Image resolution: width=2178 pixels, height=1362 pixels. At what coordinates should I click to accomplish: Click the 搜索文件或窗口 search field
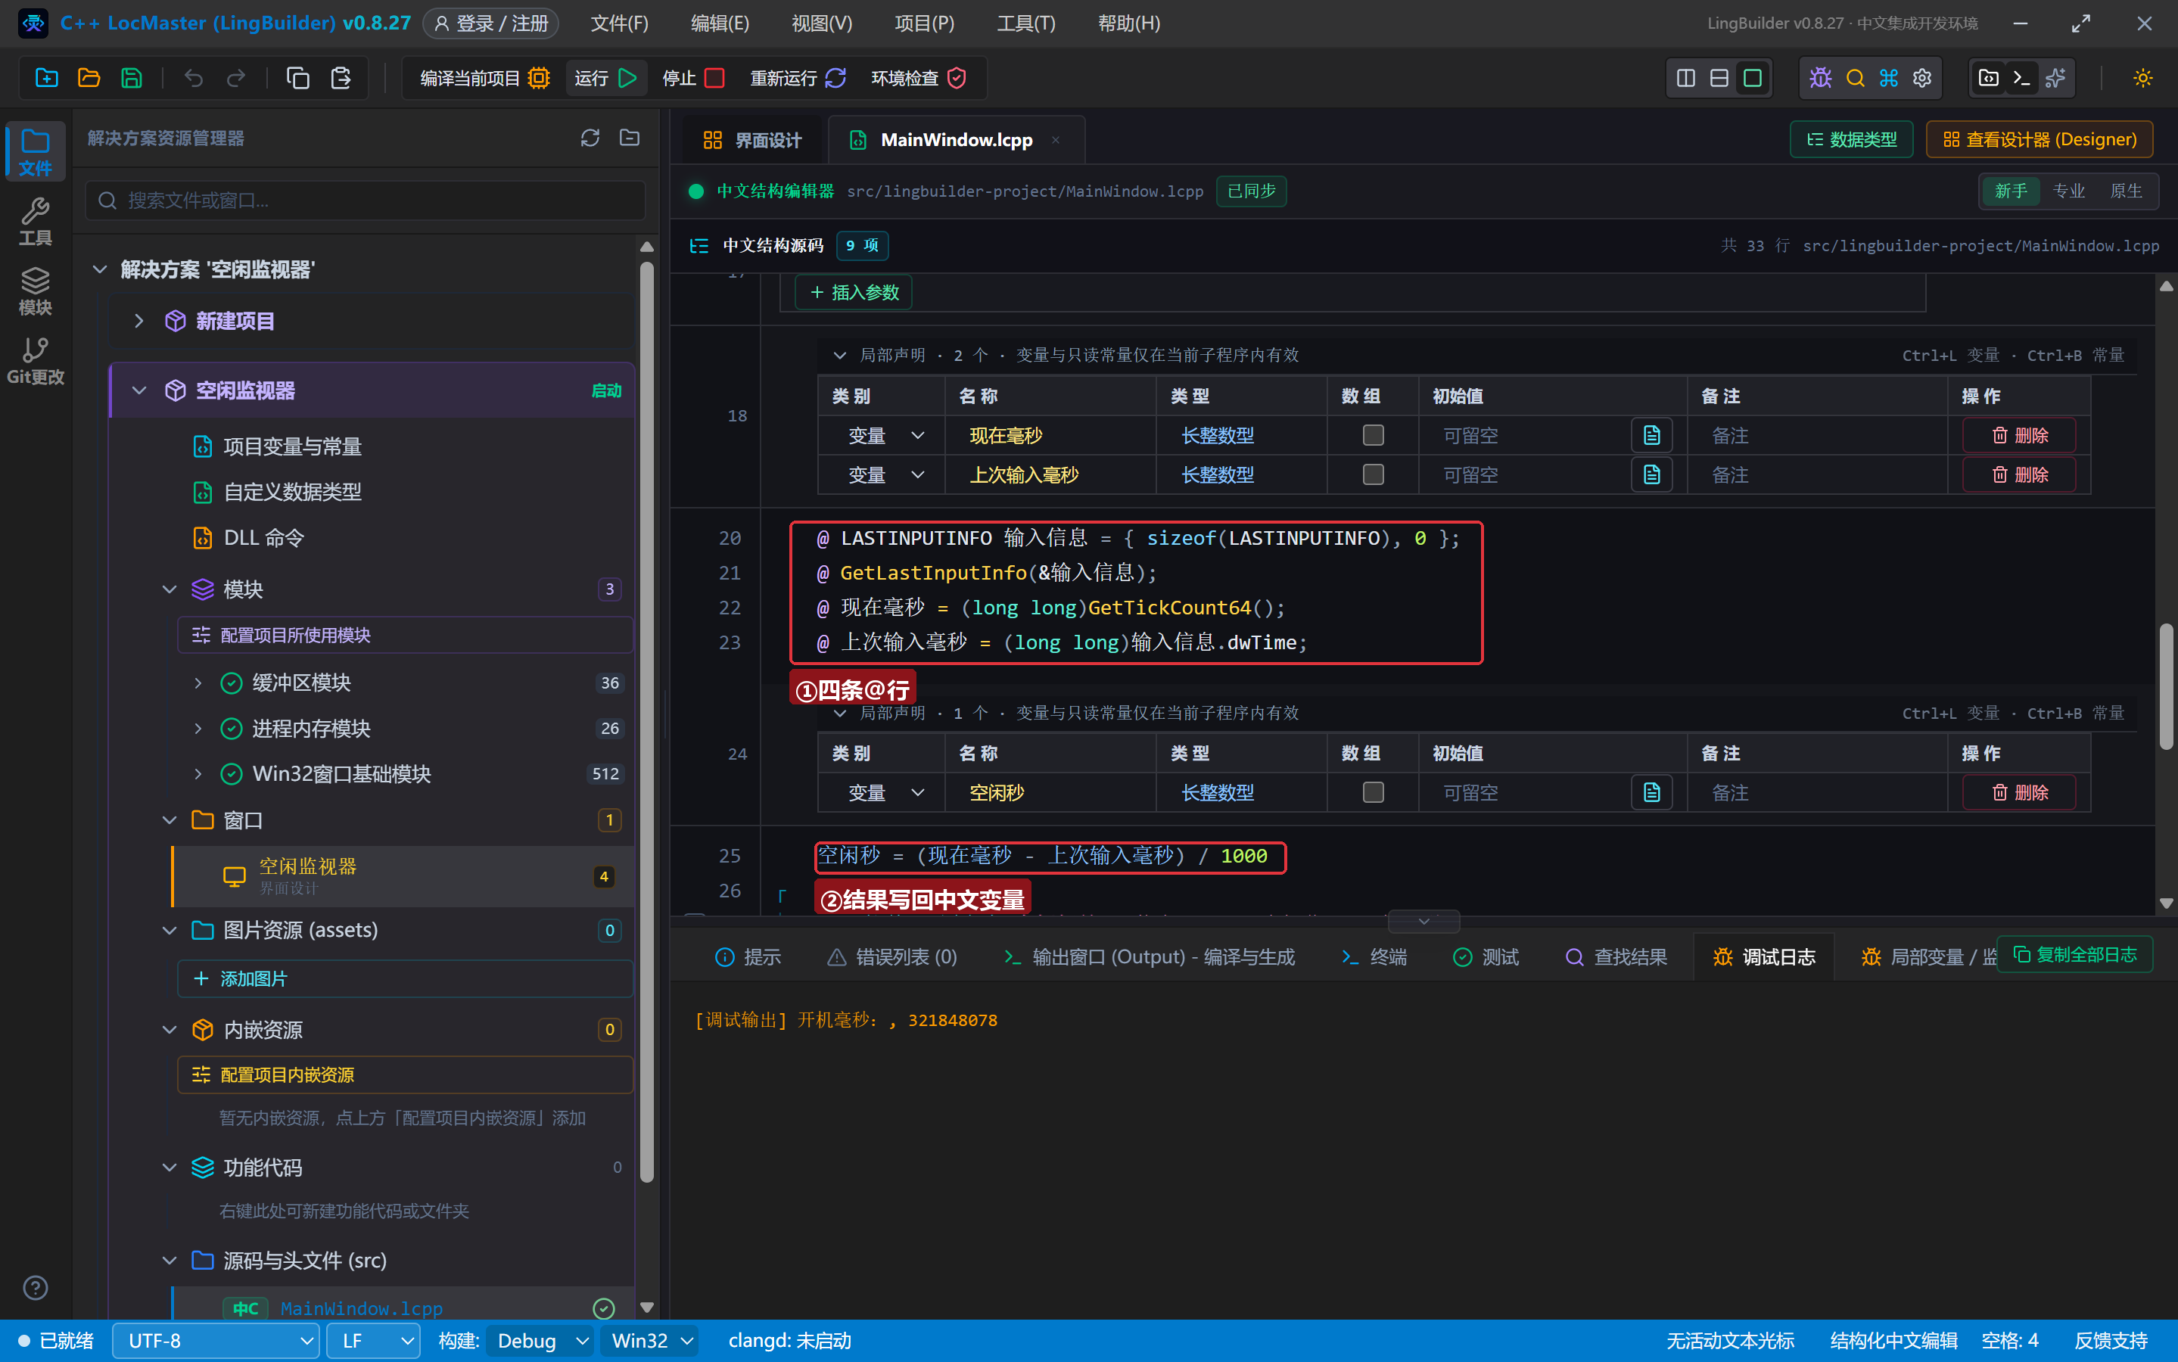coord(366,200)
